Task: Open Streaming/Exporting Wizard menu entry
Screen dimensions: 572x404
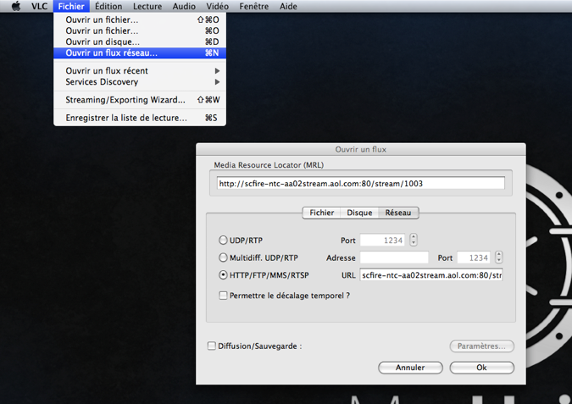Action: click(125, 100)
